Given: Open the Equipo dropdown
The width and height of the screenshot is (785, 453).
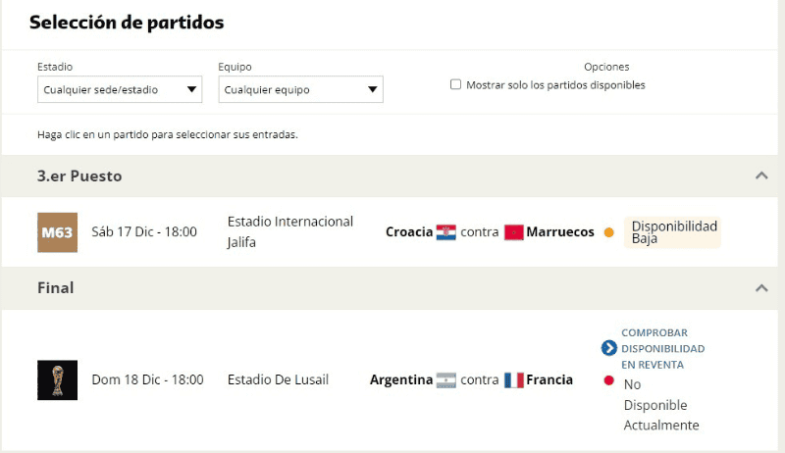Looking at the screenshot, I should [x=300, y=90].
